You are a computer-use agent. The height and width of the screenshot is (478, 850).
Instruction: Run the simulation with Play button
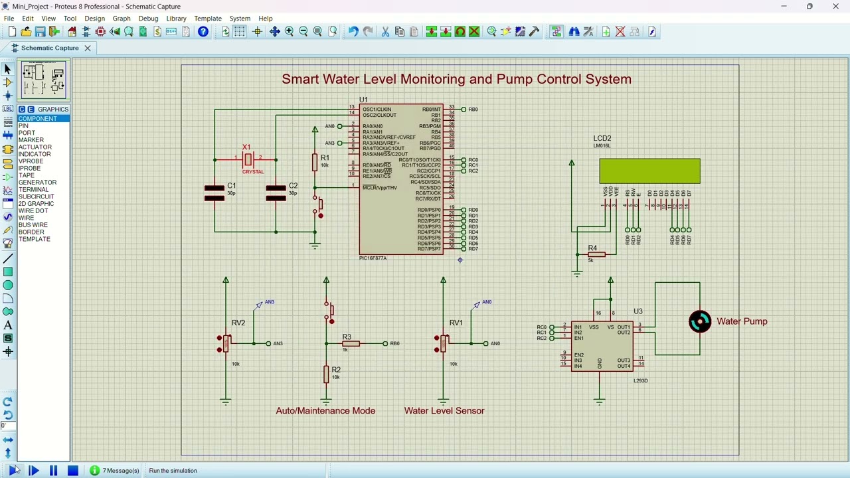point(13,471)
